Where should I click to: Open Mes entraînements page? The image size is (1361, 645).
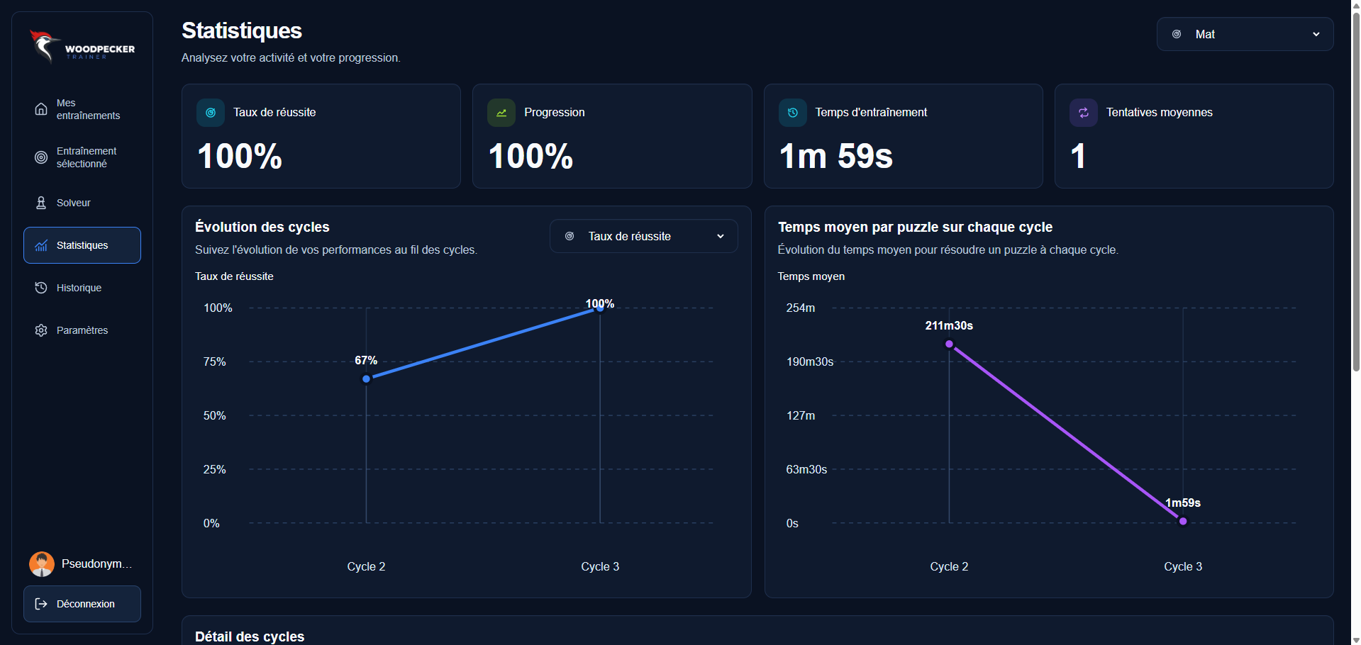tap(82, 109)
